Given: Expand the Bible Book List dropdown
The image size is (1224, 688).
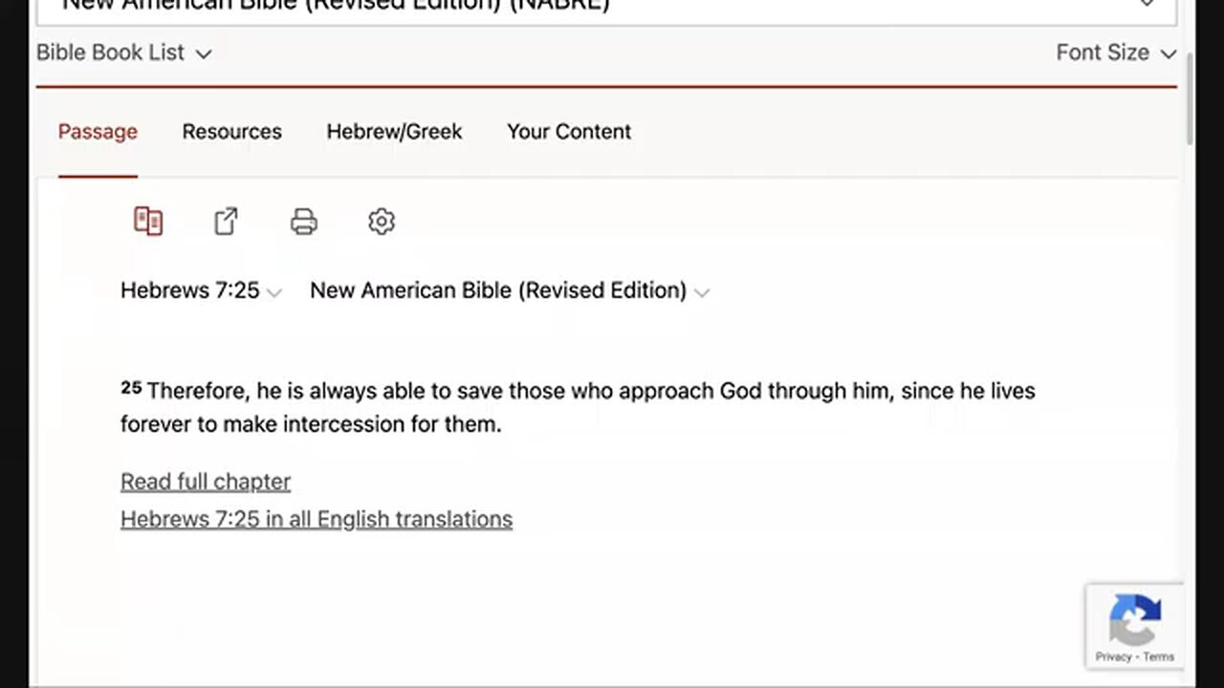Looking at the screenshot, I should [123, 53].
